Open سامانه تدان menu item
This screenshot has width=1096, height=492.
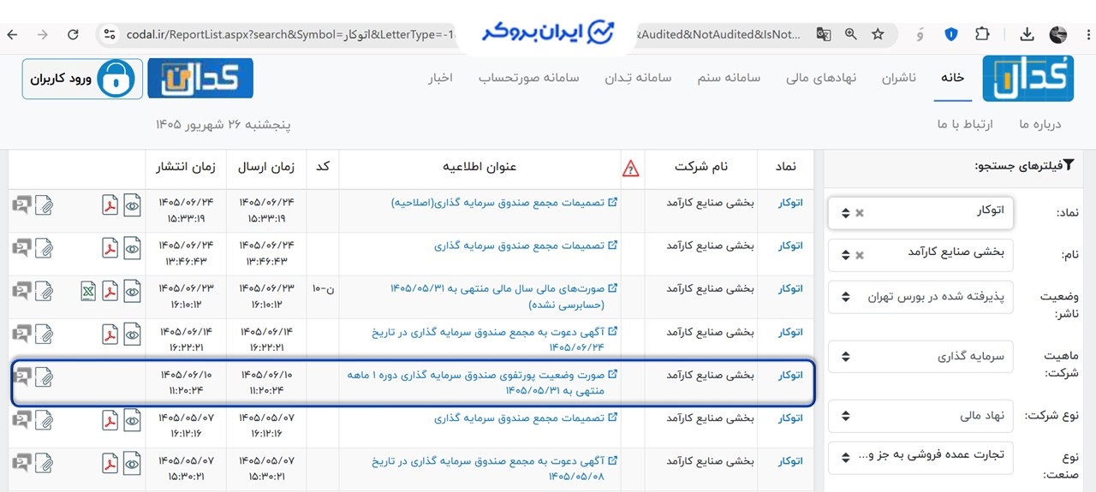pos(636,78)
